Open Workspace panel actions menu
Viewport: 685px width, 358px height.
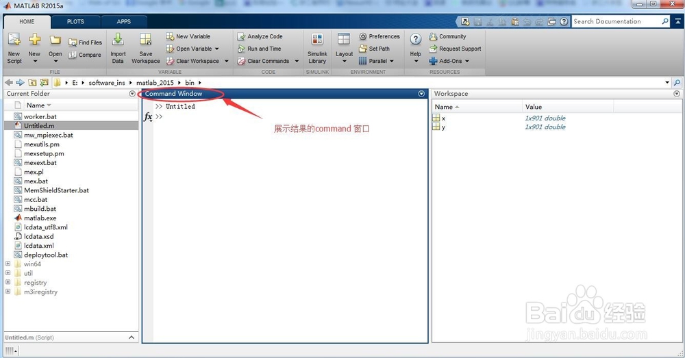tap(677, 94)
